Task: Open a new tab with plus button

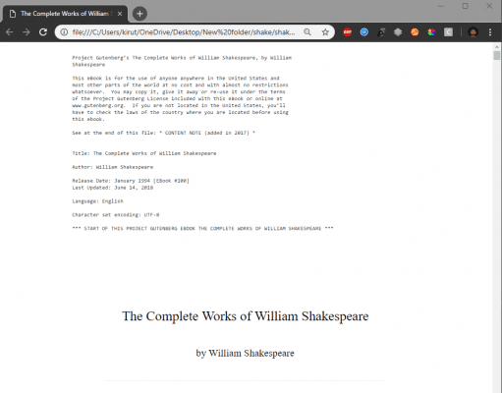Action: (139, 14)
